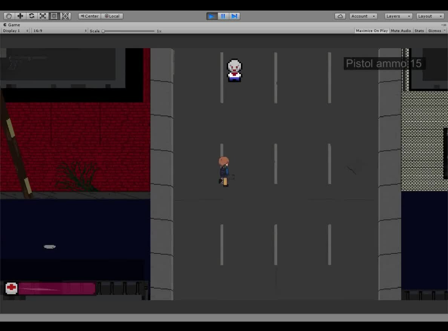Select the Move tool
Image resolution: width=448 pixels, height=331 pixels.
(x=20, y=16)
